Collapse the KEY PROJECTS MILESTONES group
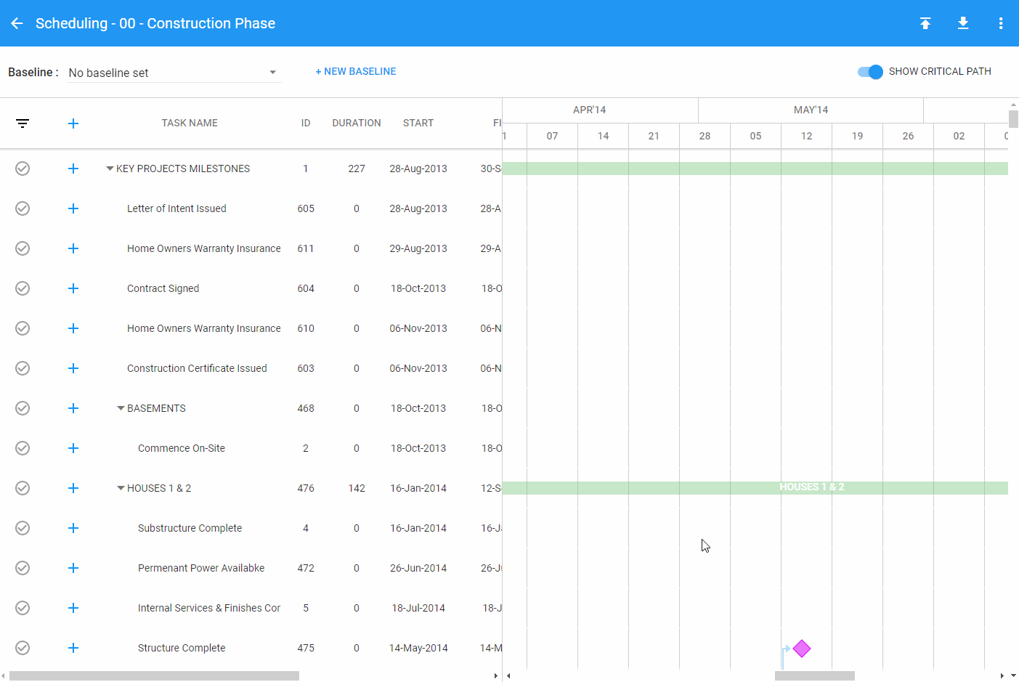 pos(110,169)
